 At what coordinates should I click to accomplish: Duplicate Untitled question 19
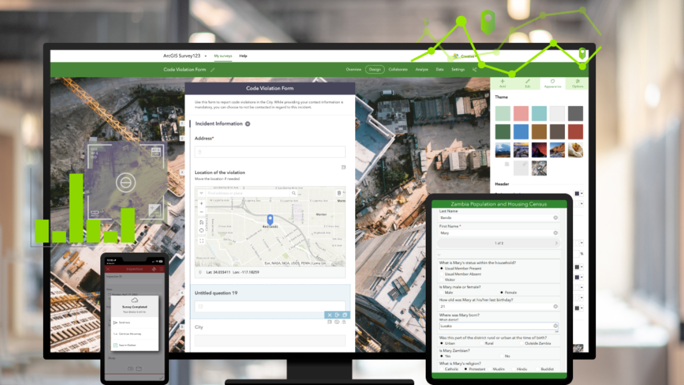(x=345, y=315)
